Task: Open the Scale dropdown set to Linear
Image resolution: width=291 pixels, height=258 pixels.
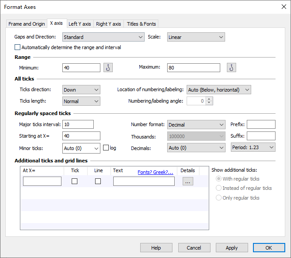Action: tap(196, 37)
